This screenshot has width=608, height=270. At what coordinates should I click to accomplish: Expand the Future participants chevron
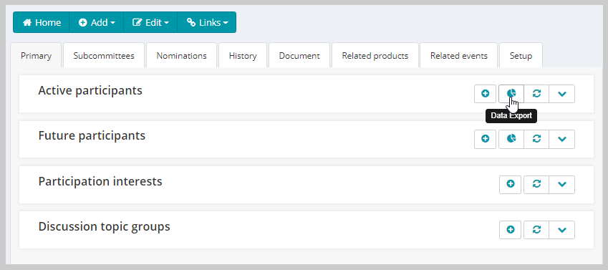pyautogui.click(x=562, y=139)
